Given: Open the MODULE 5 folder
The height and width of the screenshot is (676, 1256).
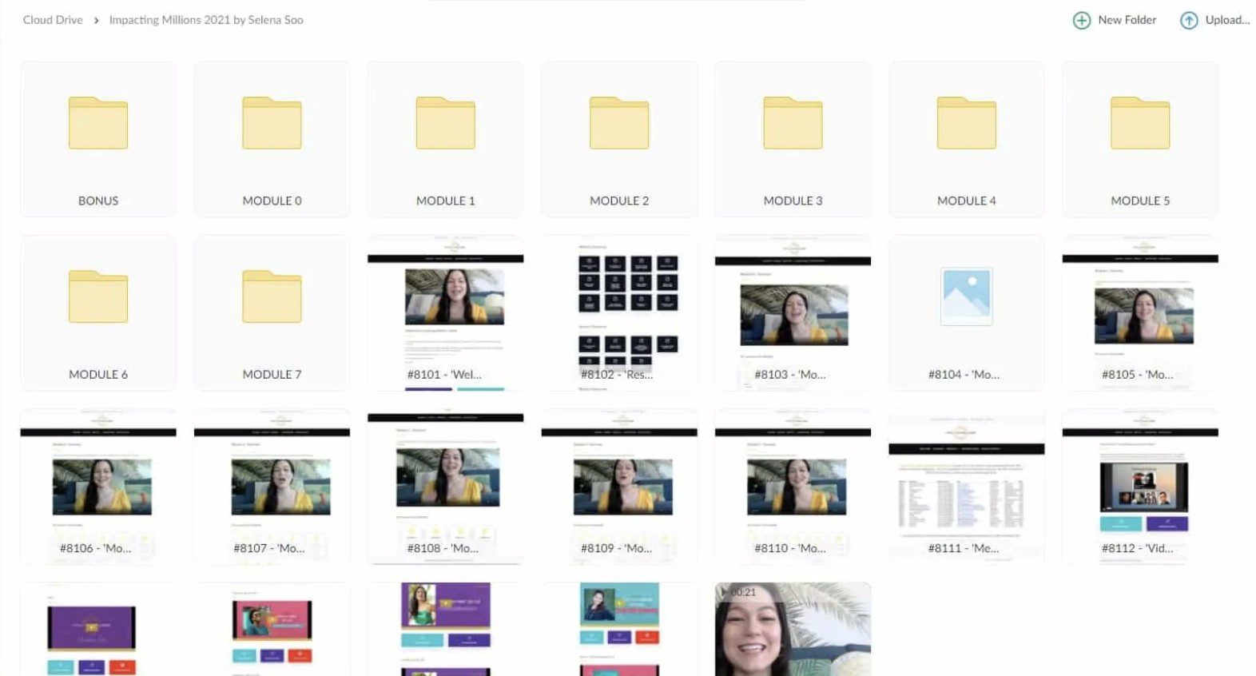Looking at the screenshot, I should tap(1140, 139).
